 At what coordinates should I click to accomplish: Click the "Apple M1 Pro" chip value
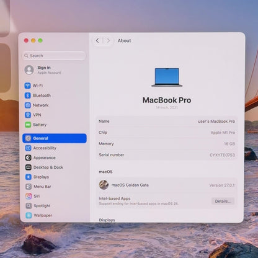[x=223, y=133]
